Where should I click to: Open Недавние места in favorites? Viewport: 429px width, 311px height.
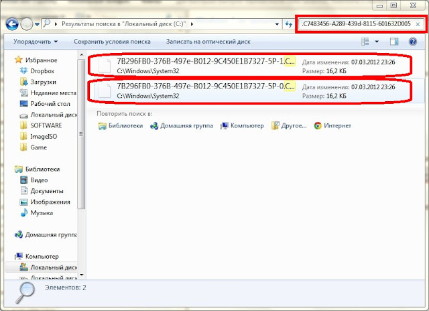click(x=48, y=92)
